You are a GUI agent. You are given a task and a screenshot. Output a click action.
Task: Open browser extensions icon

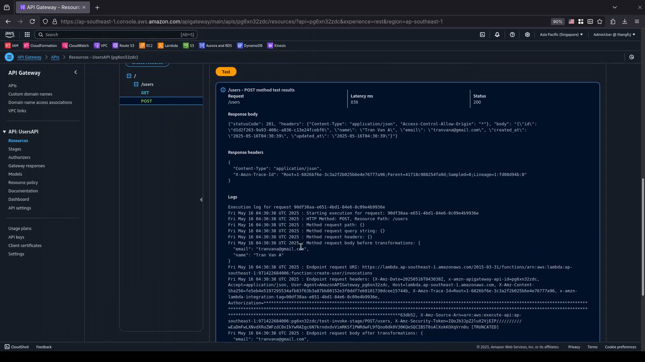click(613, 21)
